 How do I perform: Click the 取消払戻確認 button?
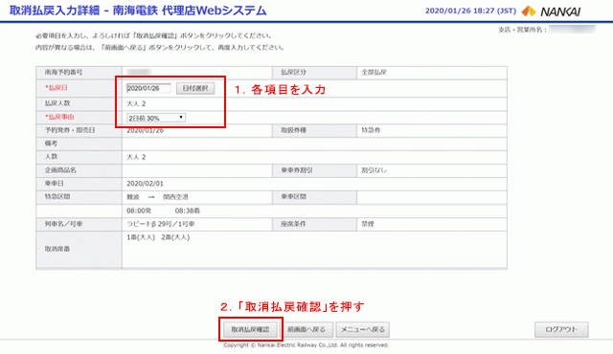tap(250, 329)
